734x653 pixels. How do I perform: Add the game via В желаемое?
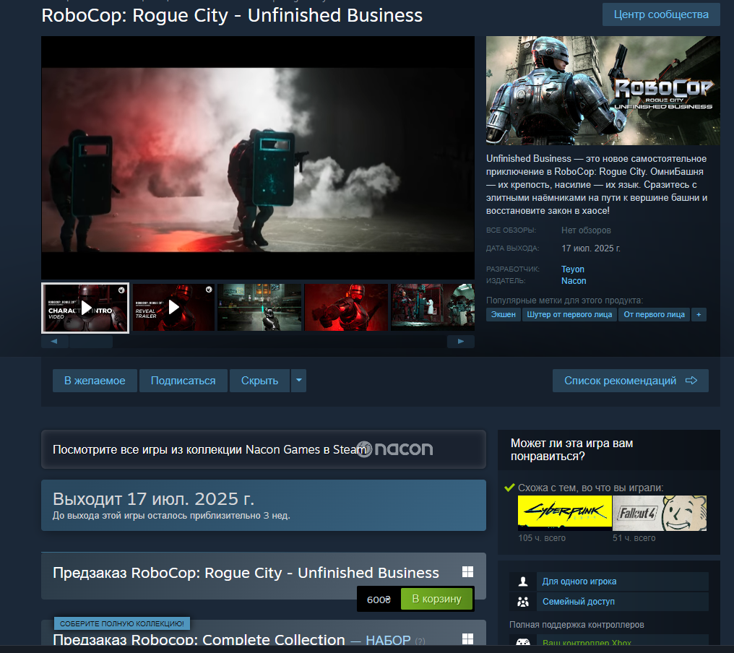coord(95,381)
